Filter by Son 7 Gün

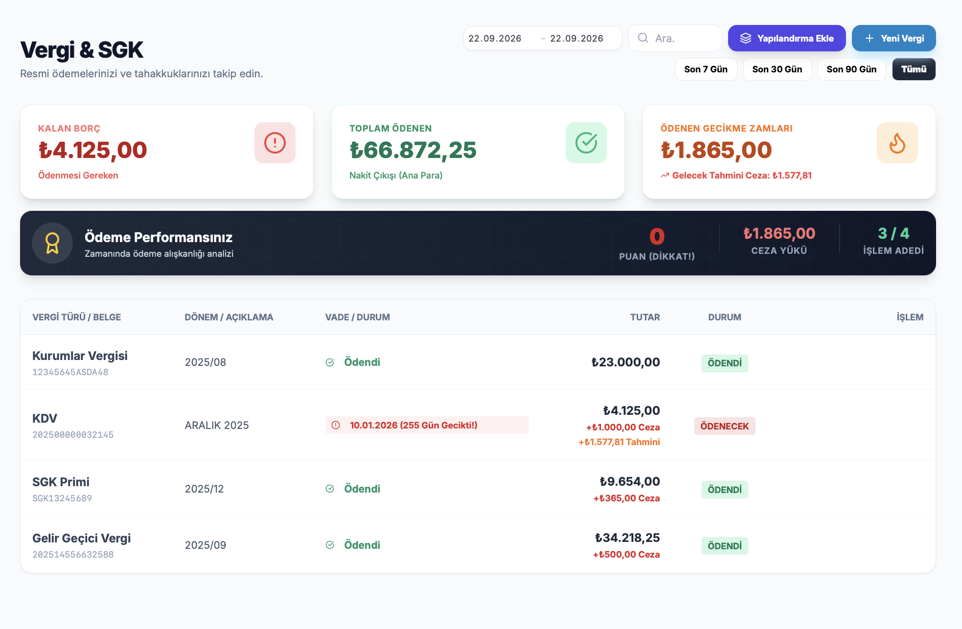[x=706, y=69]
